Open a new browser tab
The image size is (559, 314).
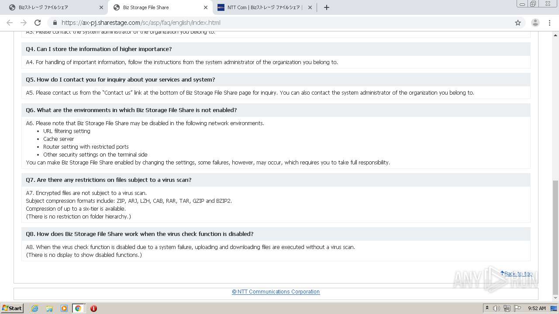pyautogui.click(x=326, y=7)
